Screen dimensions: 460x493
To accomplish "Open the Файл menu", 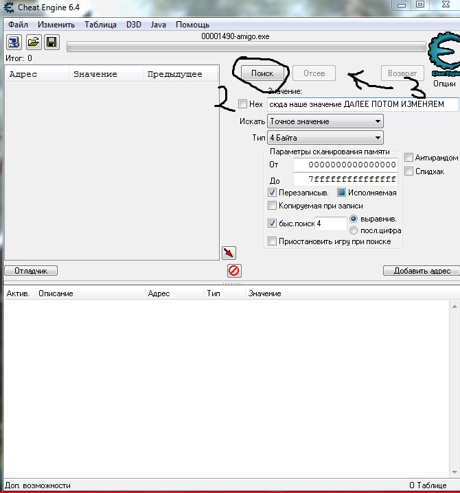I will [x=18, y=25].
